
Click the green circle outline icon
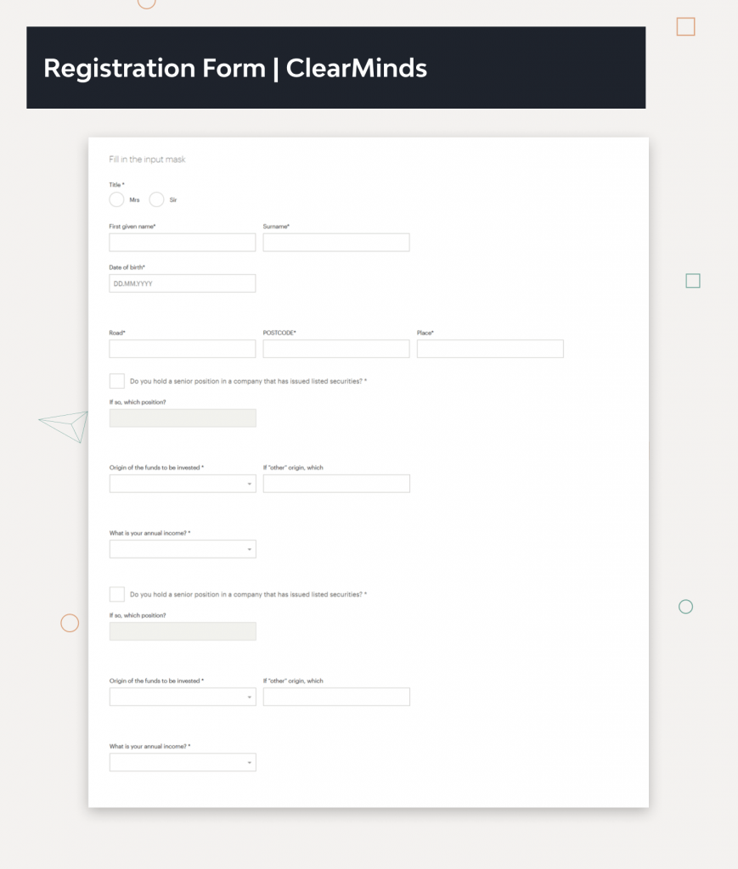[x=685, y=607]
